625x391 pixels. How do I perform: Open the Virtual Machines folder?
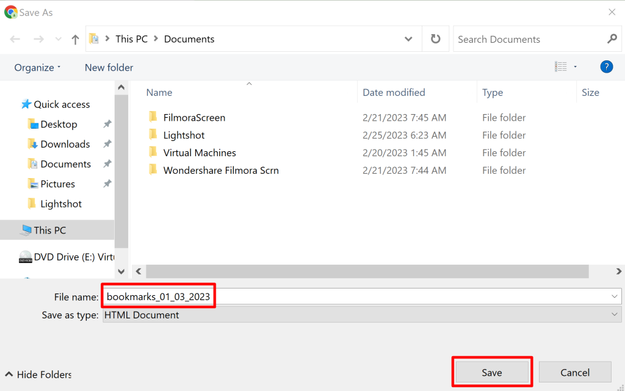coord(201,152)
